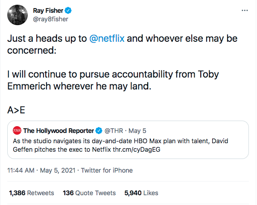Click the Hollywood Reporter verified badge
Viewport: 257px width, 205px height.
(x=99, y=130)
